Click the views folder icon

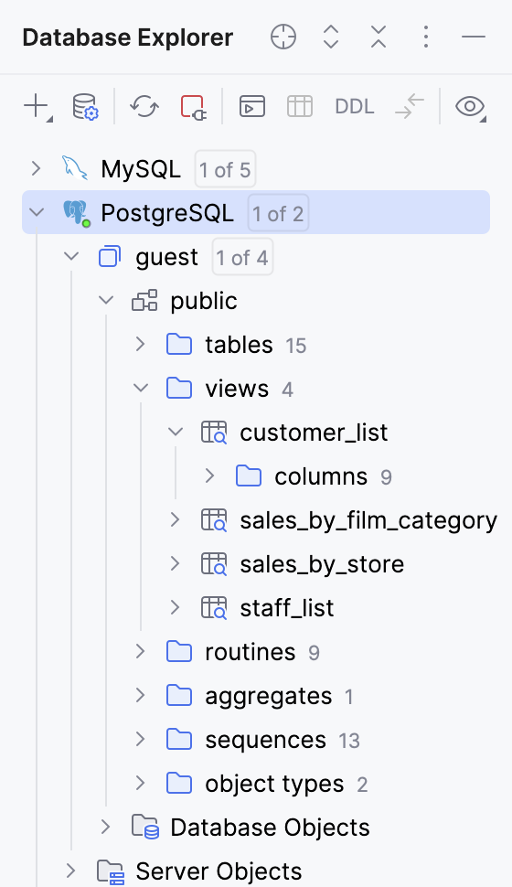click(179, 388)
